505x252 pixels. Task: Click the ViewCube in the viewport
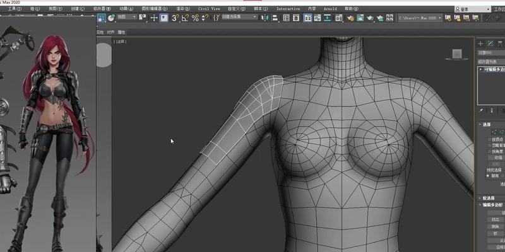pyautogui.click(x=456, y=54)
